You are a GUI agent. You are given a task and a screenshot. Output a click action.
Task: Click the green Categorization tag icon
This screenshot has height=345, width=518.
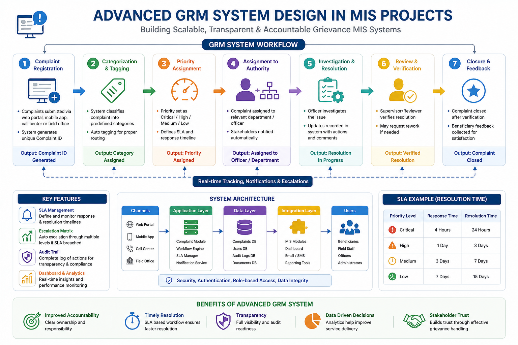tap(113, 90)
